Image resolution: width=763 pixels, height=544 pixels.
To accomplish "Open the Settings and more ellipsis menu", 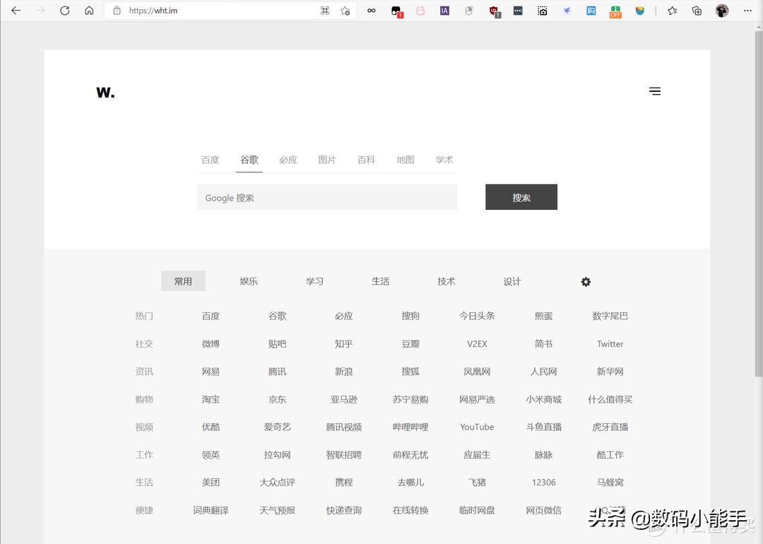I will [x=747, y=11].
